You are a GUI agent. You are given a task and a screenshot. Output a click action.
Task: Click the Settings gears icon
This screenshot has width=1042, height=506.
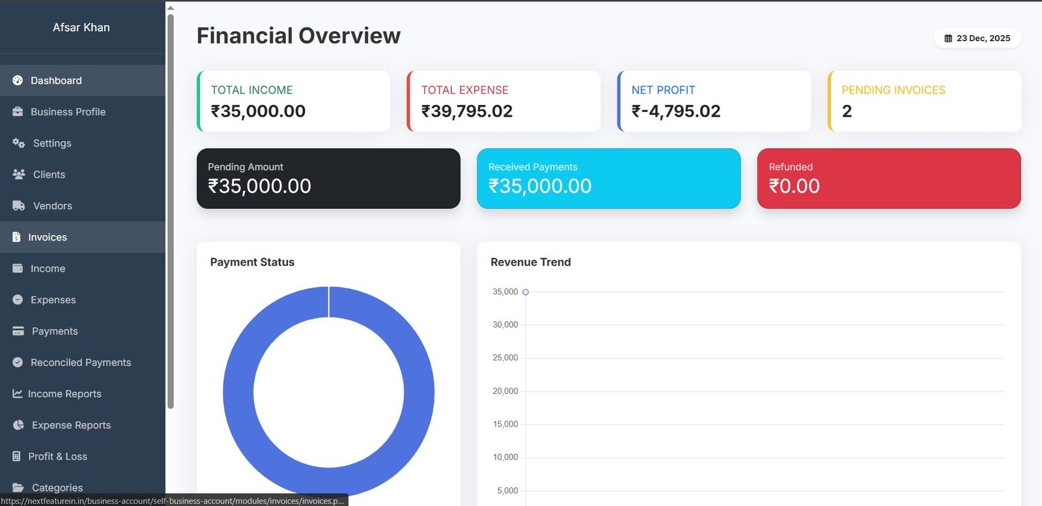[x=19, y=143]
